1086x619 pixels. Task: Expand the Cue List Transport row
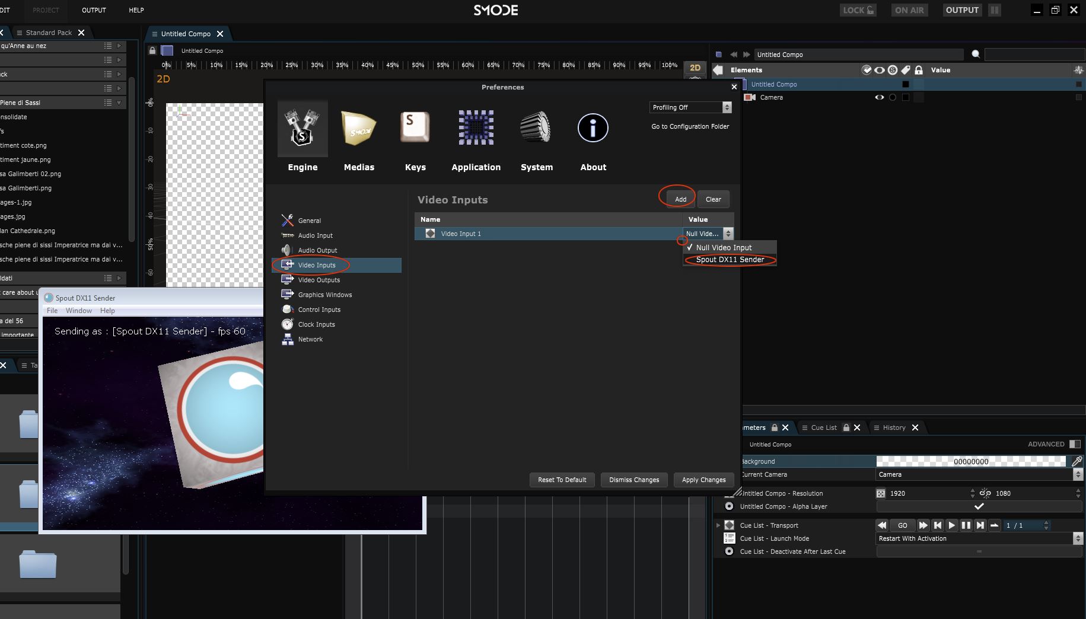718,525
